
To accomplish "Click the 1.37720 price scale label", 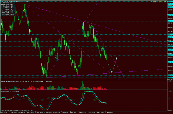I will 170,10.
